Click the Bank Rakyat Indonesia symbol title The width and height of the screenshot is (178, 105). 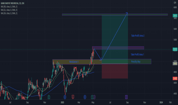pyautogui.click(x=11, y=3)
